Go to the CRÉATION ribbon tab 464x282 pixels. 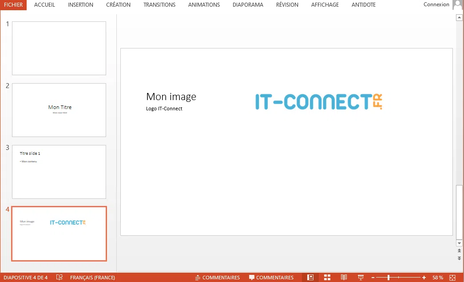(119, 5)
